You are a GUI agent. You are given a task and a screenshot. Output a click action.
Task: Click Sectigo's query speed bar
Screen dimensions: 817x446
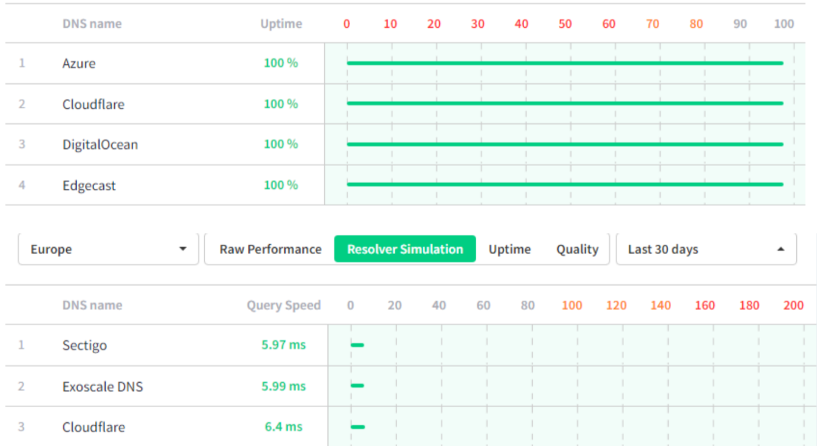[x=358, y=345]
